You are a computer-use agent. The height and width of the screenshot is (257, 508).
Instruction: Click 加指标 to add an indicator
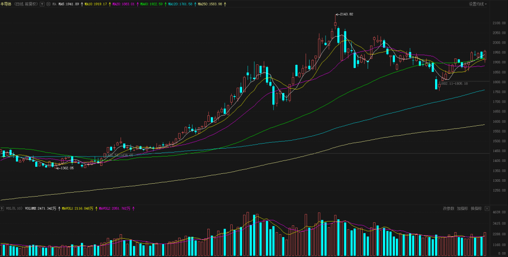[462, 208]
